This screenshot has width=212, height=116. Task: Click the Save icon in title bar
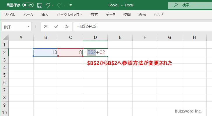pos(40,5)
